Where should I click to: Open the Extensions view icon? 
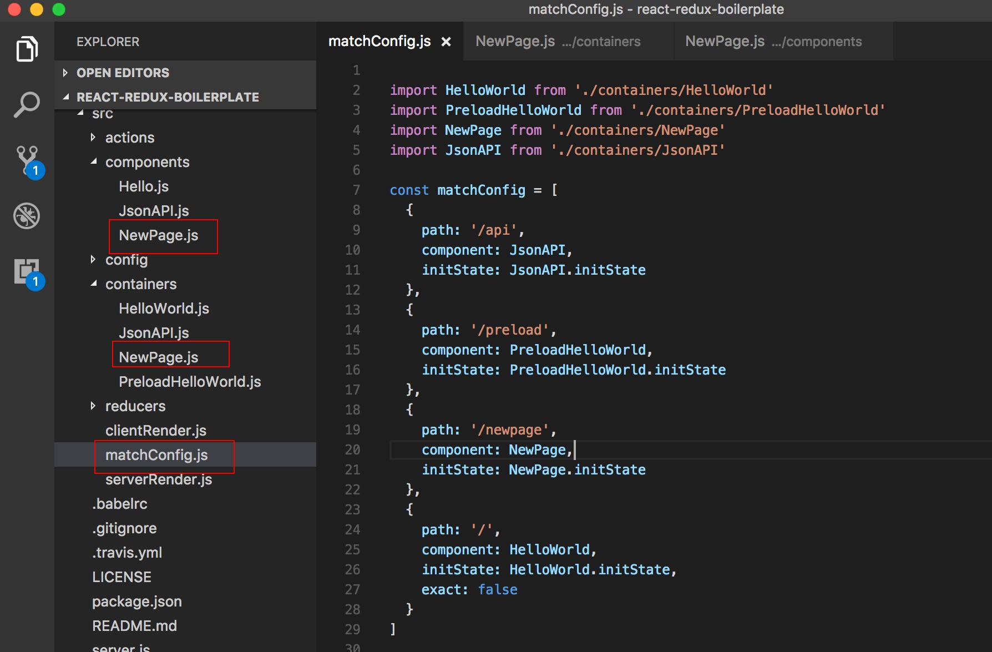coord(28,272)
